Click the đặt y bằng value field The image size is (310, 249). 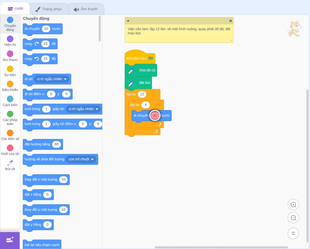pyautogui.click(x=47, y=225)
